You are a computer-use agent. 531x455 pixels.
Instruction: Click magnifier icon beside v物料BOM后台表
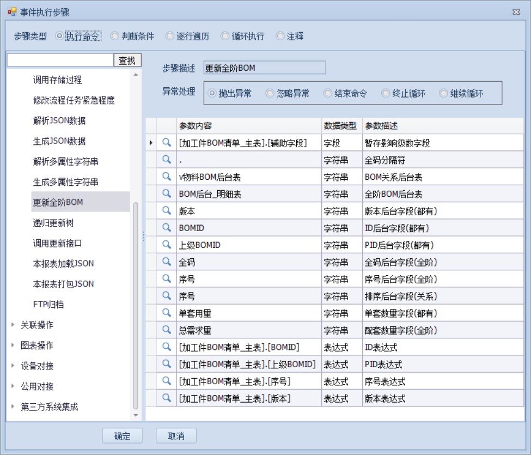coord(167,177)
